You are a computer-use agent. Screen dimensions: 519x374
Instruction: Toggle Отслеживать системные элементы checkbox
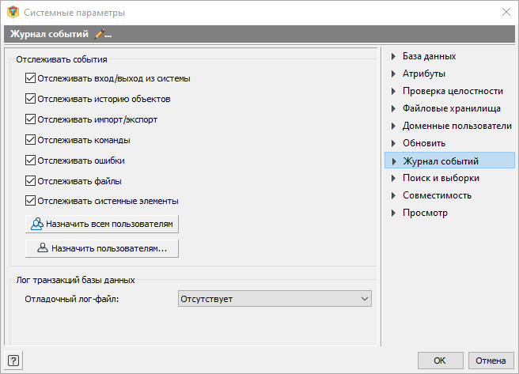(x=30, y=201)
